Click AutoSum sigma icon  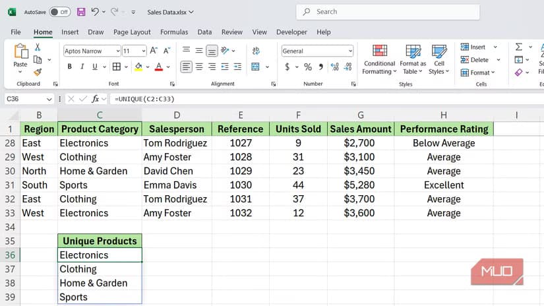click(x=519, y=47)
